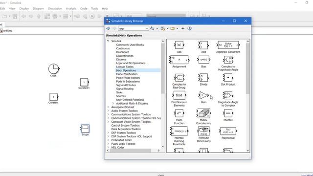The height and width of the screenshot is (176, 313).
Task: Toggle pin Library Browser stay on top
Action: (183, 28)
